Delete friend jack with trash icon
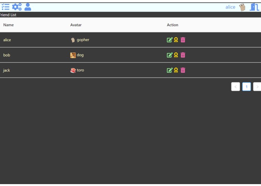Screen dimensions: 261x186 pos(183,70)
